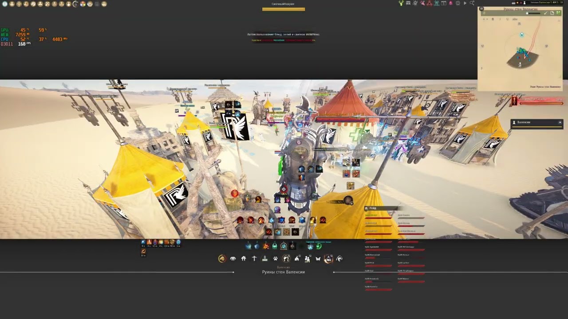The image size is (568, 319).
Task: Toggle the hair character icon with checkbox
Action: coord(286,259)
